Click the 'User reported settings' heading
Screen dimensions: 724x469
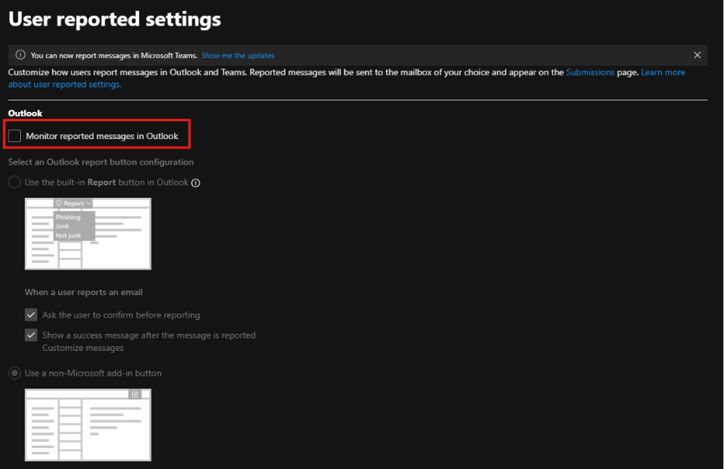[x=114, y=19]
